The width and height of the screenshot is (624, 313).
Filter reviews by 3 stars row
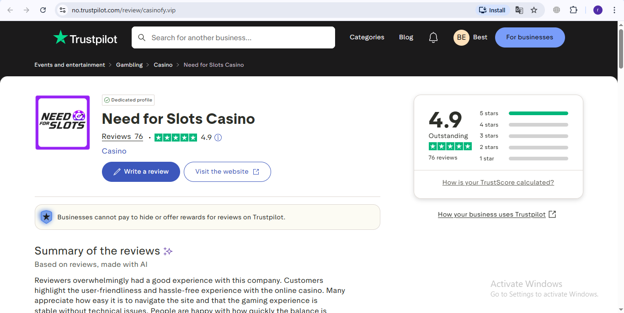tap(523, 136)
